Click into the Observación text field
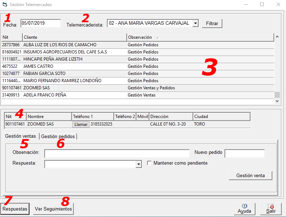286x217 pixels. click(117, 154)
